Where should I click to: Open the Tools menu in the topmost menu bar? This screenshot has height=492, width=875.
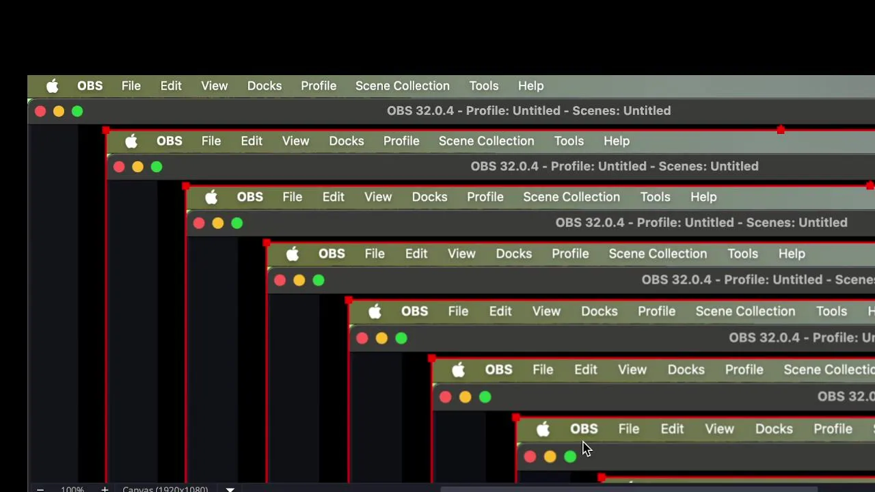[x=484, y=86]
